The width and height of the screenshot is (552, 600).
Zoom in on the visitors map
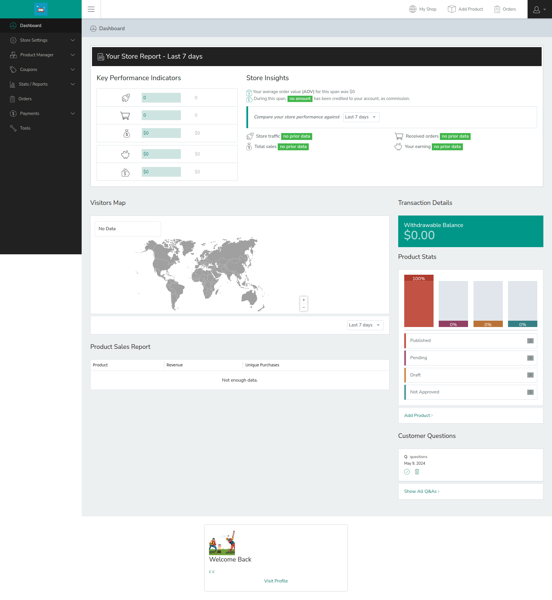click(304, 300)
